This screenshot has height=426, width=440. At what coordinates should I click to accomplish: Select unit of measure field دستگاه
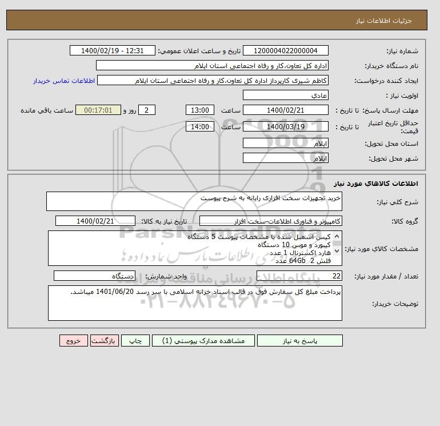pyautogui.click(x=94, y=276)
